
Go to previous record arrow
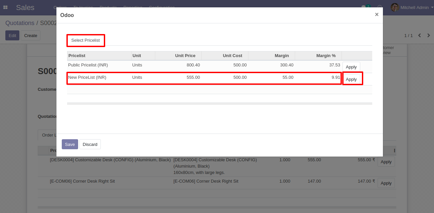(420, 35)
